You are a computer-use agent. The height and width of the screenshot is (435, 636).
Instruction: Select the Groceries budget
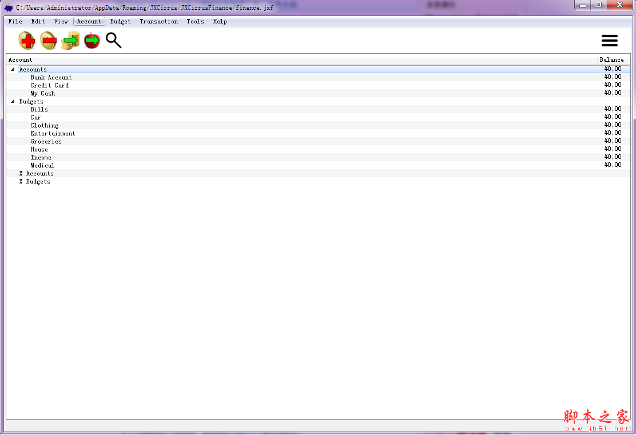coord(318,142)
